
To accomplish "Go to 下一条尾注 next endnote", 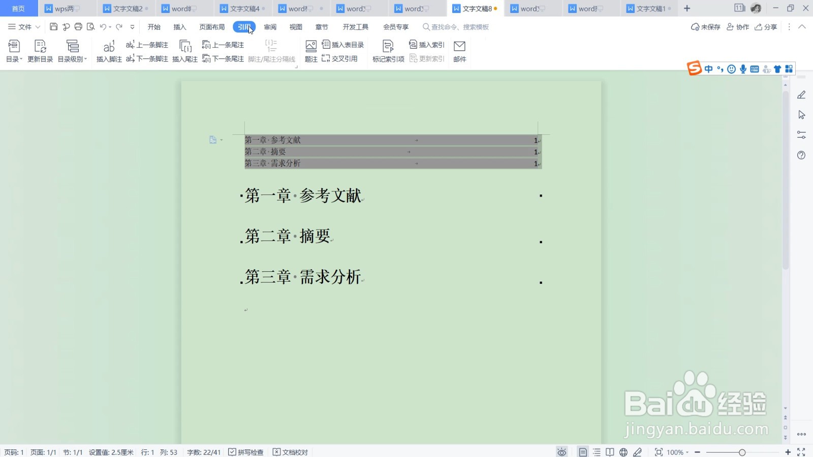I will coord(223,59).
